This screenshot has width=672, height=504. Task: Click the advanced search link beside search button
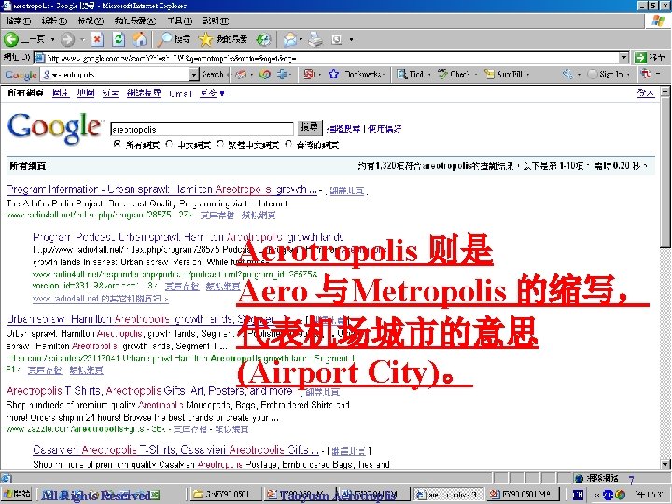(343, 129)
